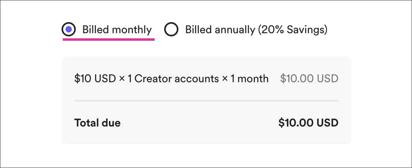Viewport: 412px width, 168px height.
Task: Click the pink underline beneath Billed monthly
Action: [109, 40]
